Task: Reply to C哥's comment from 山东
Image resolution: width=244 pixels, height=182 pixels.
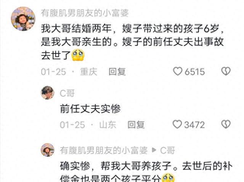Action: (136, 125)
